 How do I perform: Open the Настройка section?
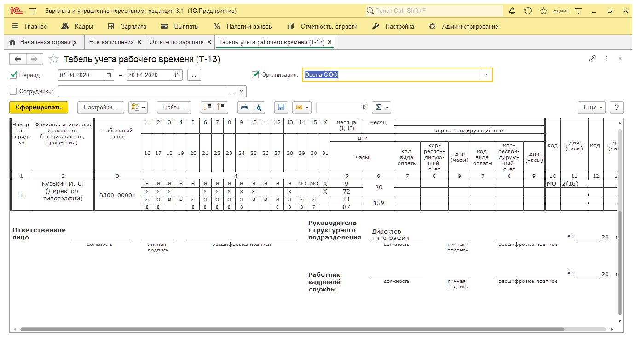point(393,27)
